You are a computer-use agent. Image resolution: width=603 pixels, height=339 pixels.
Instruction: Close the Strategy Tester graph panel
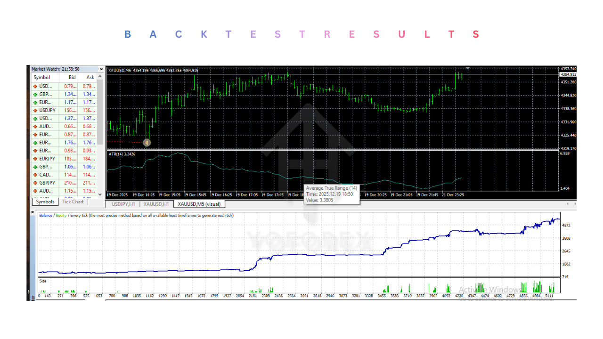[x=32, y=212]
